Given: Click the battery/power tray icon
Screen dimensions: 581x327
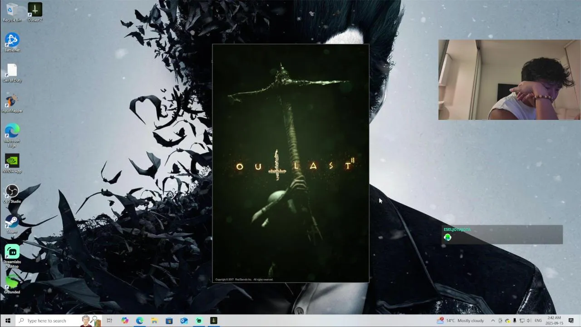Looking at the screenshot, I should point(514,321).
